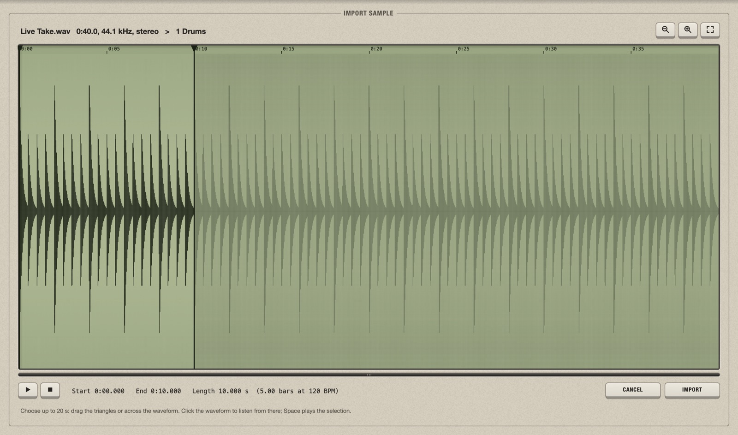The height and width of the screenshot is (435, 738).
Task: Play the selected sample region
Action: [x=28, y=390]
